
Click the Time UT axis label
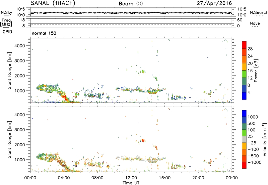[131, 183]
